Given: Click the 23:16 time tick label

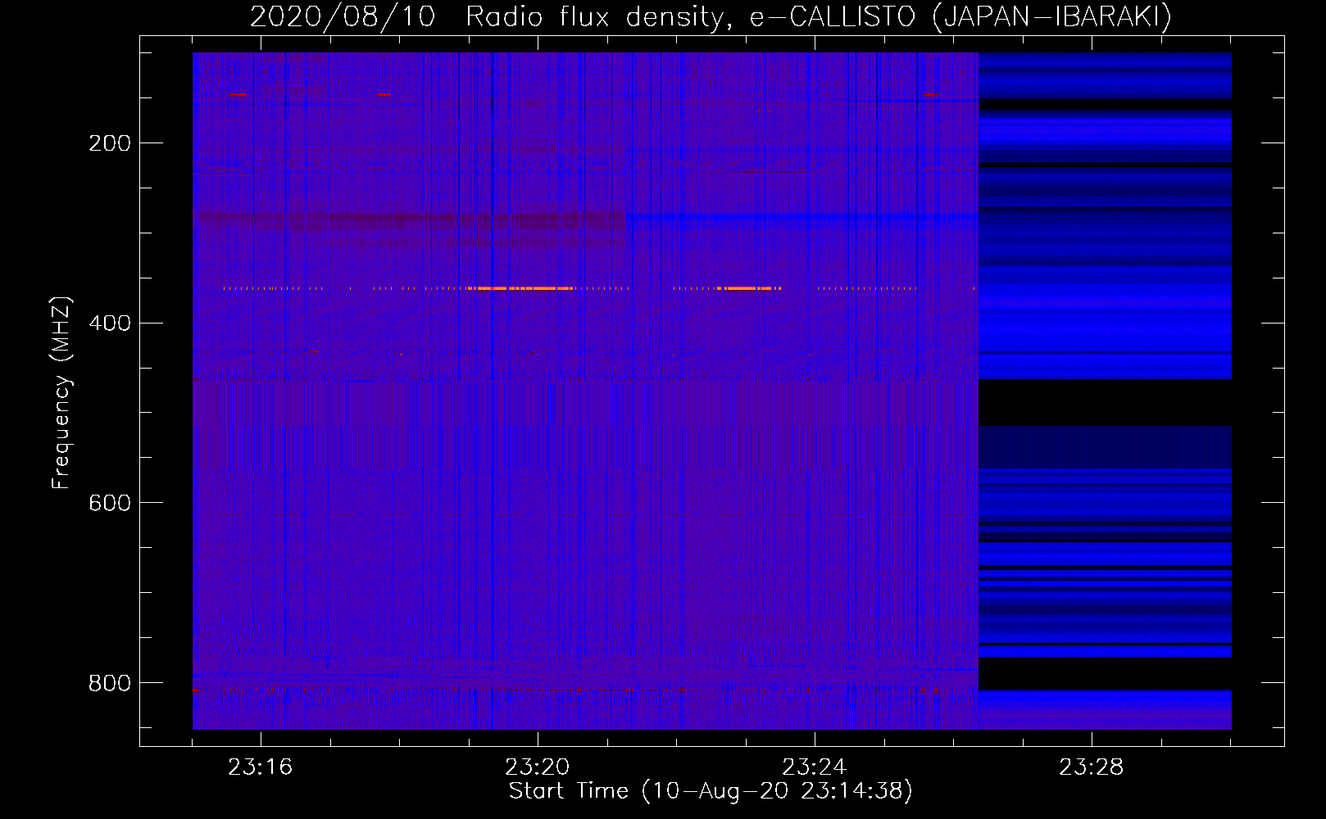Looking at the screenshot, I should [261, 767].
